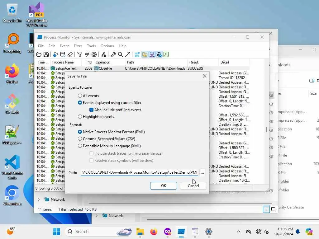Expand the Network tree item in Explorer
The image size is (319, 239).
coord(39,199)
